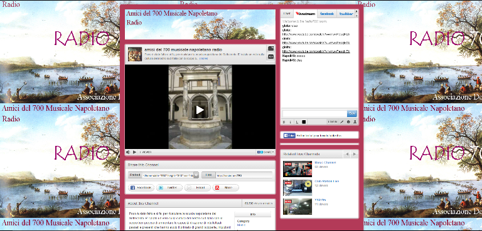
Task: Toggle bold formatting in chat
Action: click(x=284, y=122)
